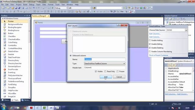Click the Toolbox vertical scrollbar
This screenshot has width=195, height=110.
point(30,58)
